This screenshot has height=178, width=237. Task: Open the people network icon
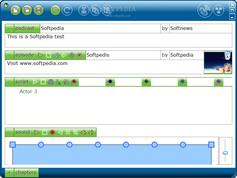click(219, 10)
